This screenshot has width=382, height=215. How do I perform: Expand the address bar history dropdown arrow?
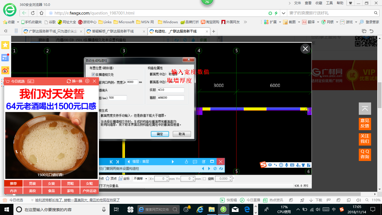click(284, 13)
